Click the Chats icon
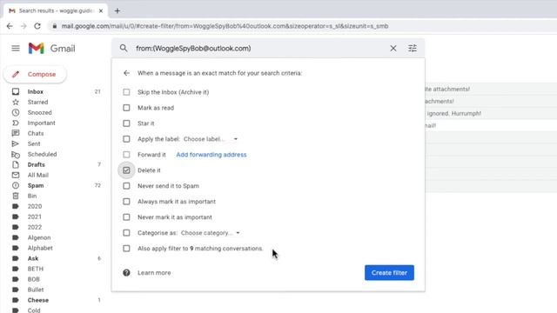 16,133
